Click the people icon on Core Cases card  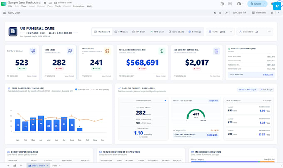[70, 51]
